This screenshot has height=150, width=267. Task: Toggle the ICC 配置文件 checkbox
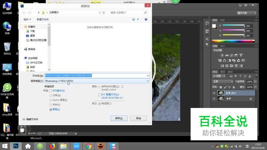coord(100,94)
